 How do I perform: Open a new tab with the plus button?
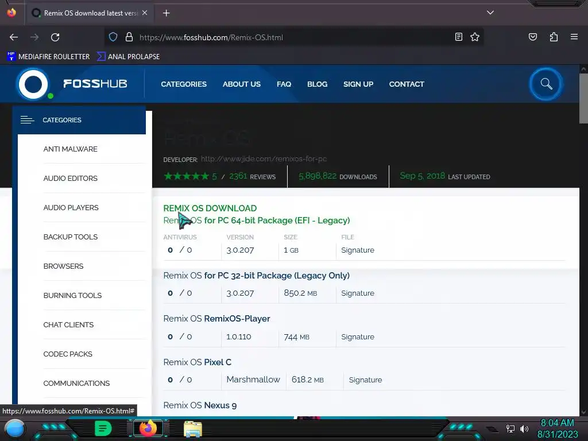coord(166,13)
